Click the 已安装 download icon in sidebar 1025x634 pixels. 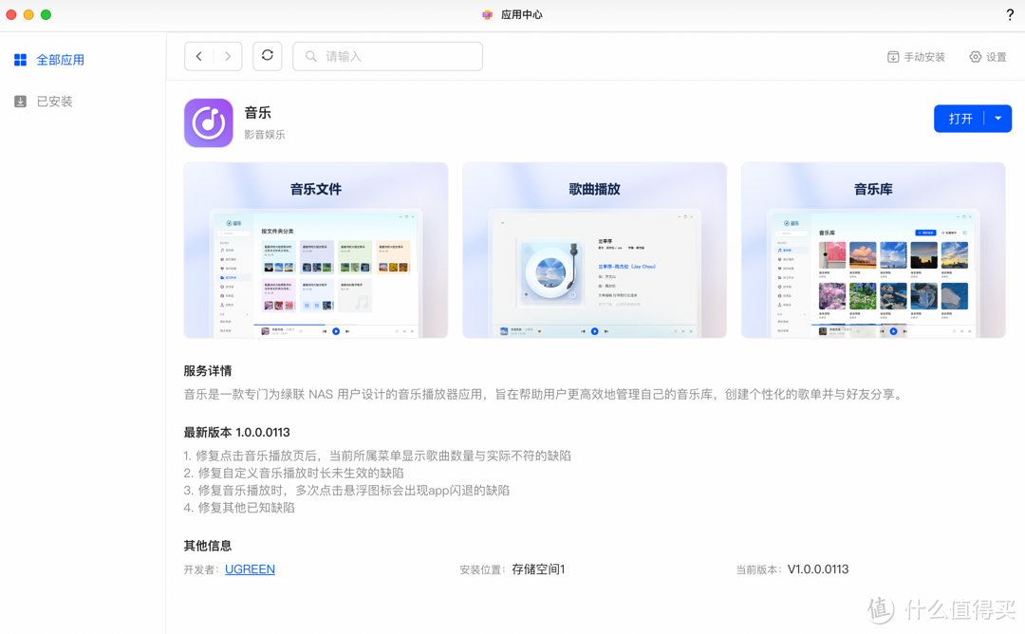(x=20, y=101)
